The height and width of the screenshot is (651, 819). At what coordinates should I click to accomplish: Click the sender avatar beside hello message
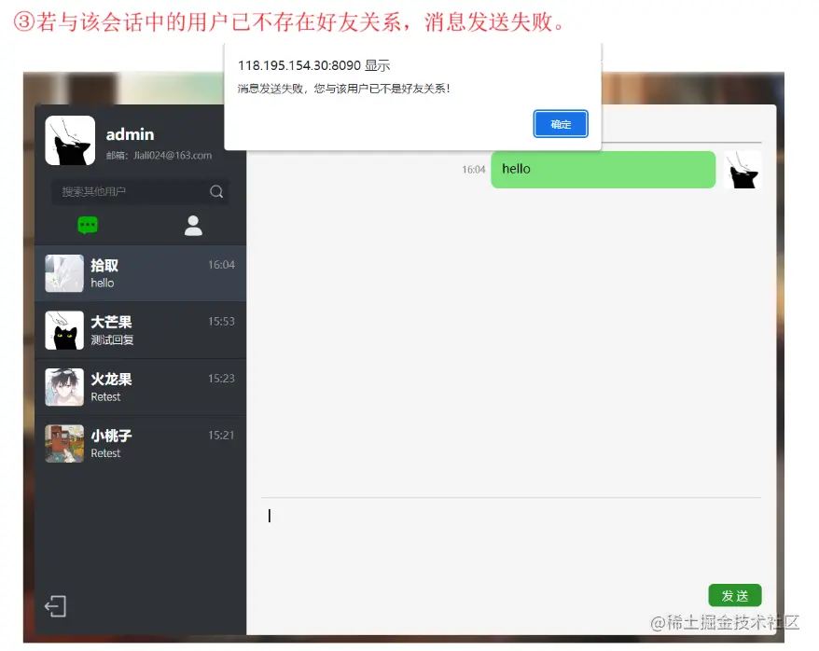tap(743, 170)
